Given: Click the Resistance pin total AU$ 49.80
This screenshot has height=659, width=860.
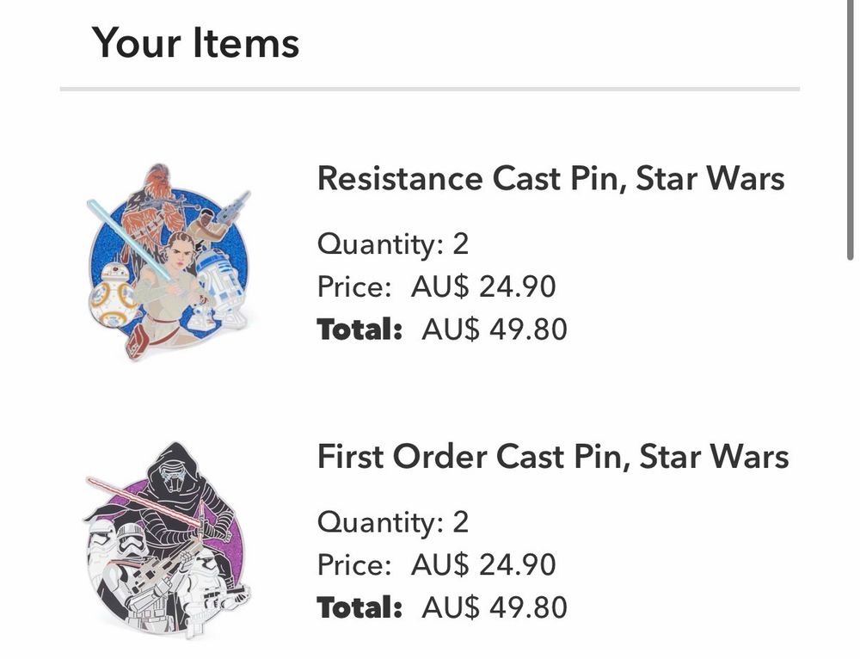Looking at the screenshot, I should (494, 329).
